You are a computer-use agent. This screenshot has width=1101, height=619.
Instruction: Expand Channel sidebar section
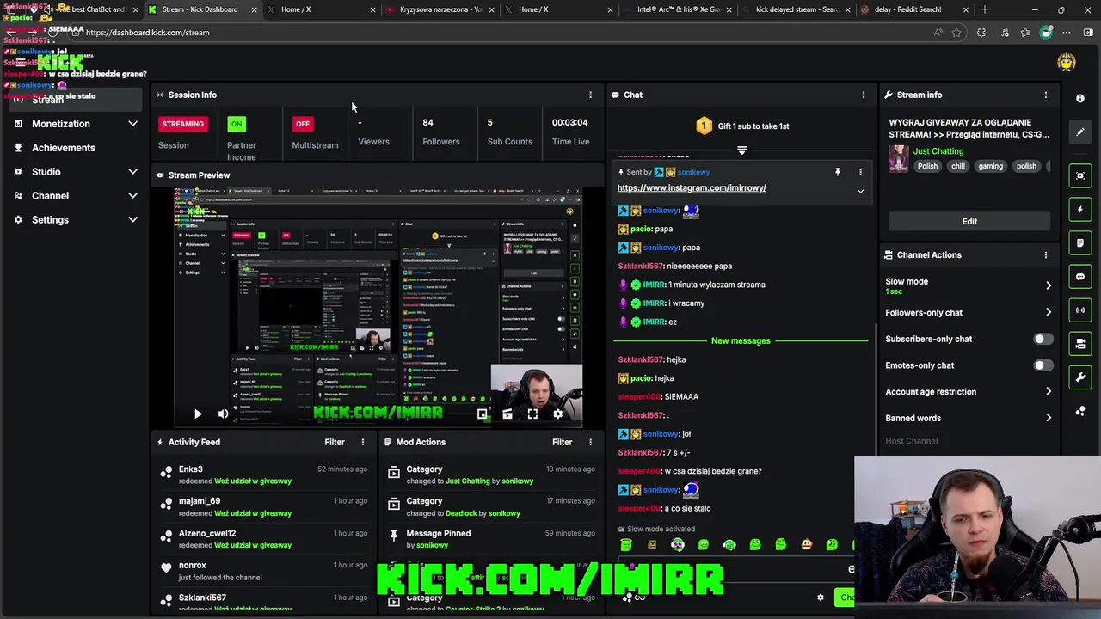click(x=132, y=196)
